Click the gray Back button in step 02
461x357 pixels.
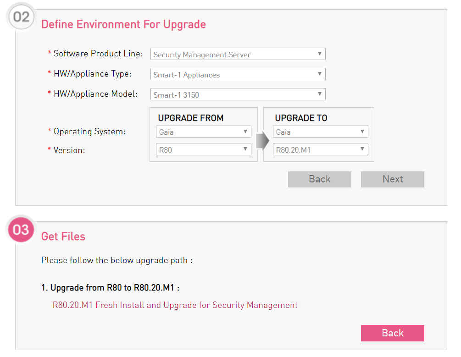(320, 179)
